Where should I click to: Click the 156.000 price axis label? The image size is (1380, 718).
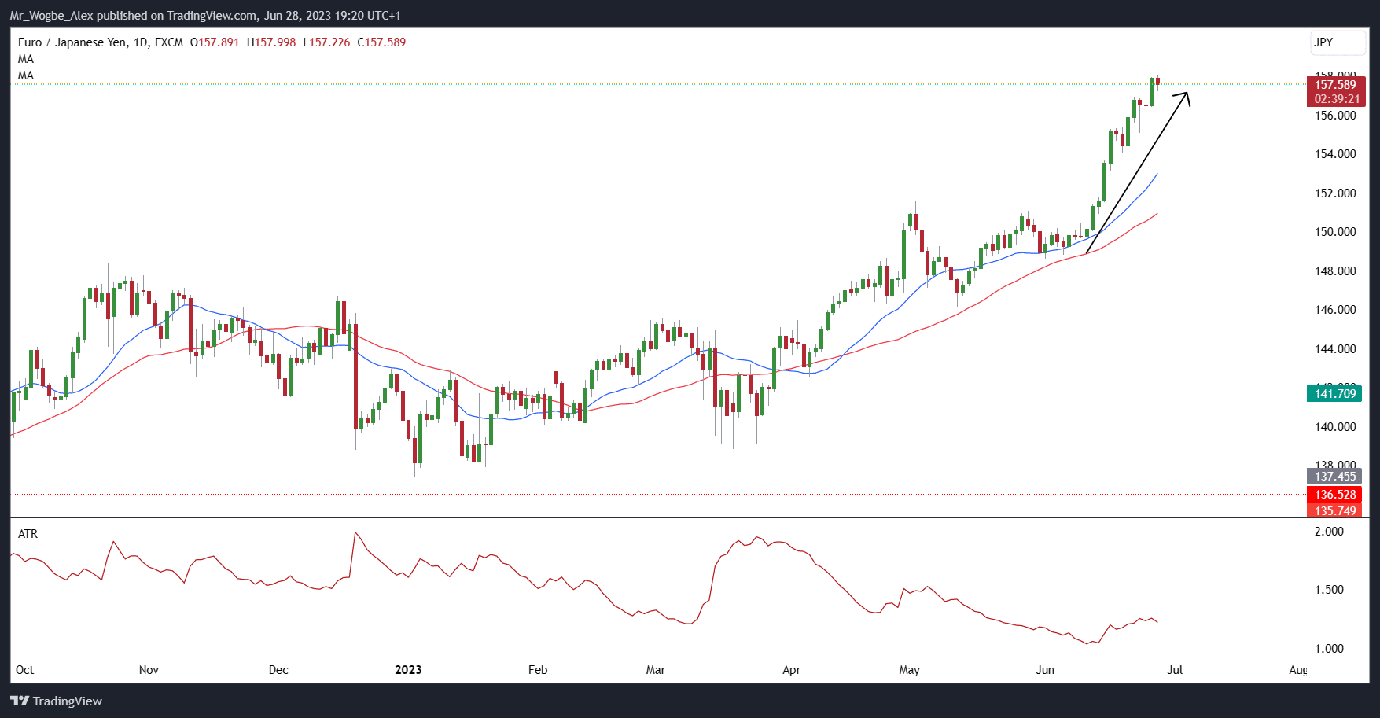point(1335,115)
